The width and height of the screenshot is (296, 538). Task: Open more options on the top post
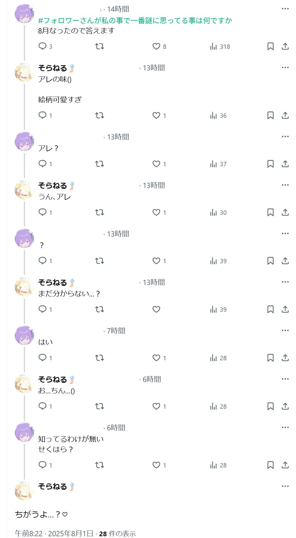tap(285, 9)
